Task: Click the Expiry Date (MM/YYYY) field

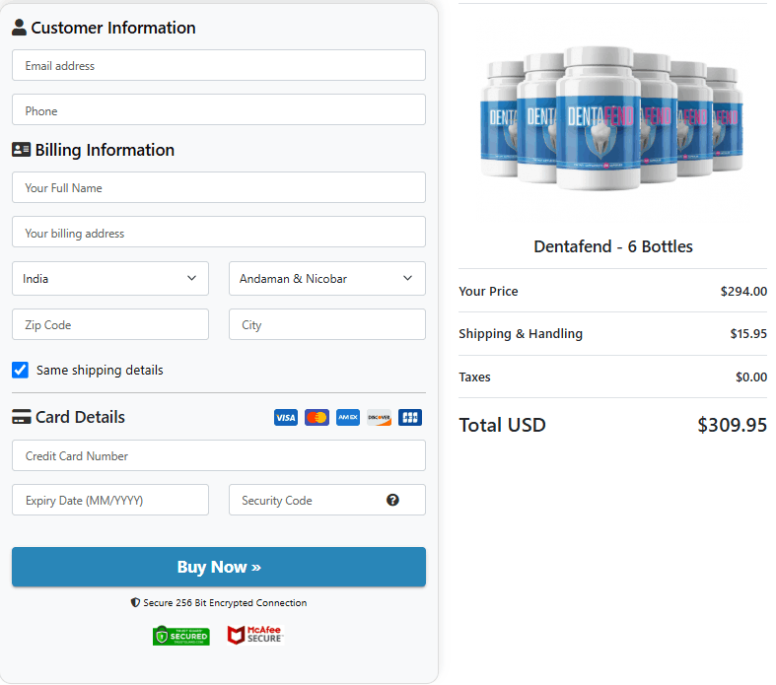Action: pyautogui.click(x=109, y=500)
